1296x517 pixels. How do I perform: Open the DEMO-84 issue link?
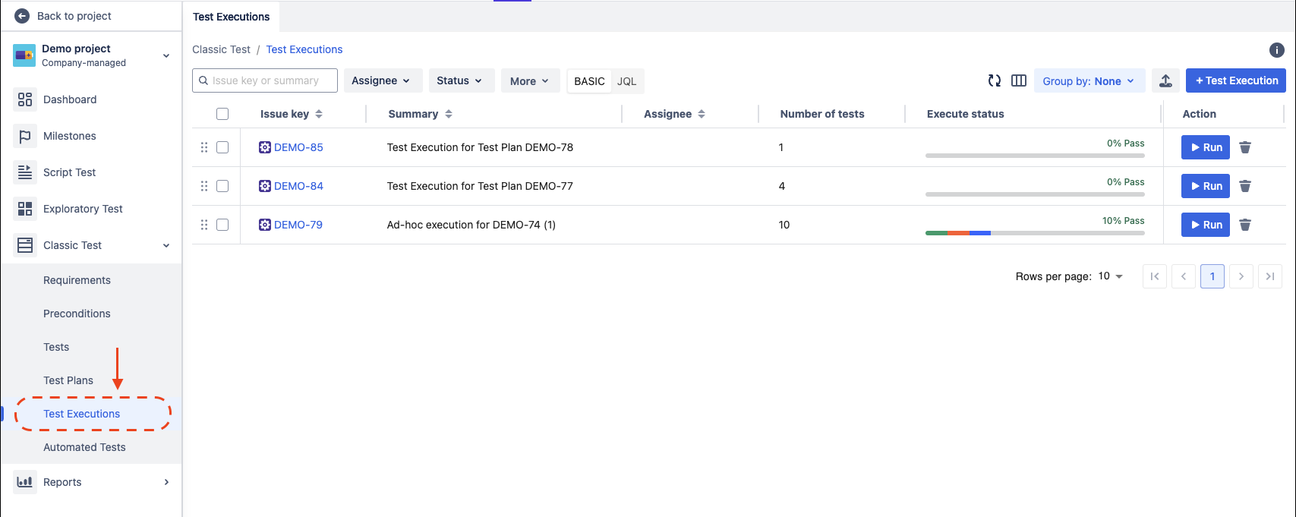point(298,186)
